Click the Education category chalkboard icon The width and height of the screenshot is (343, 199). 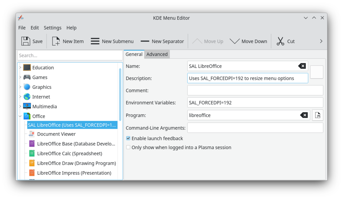[27, 68]
